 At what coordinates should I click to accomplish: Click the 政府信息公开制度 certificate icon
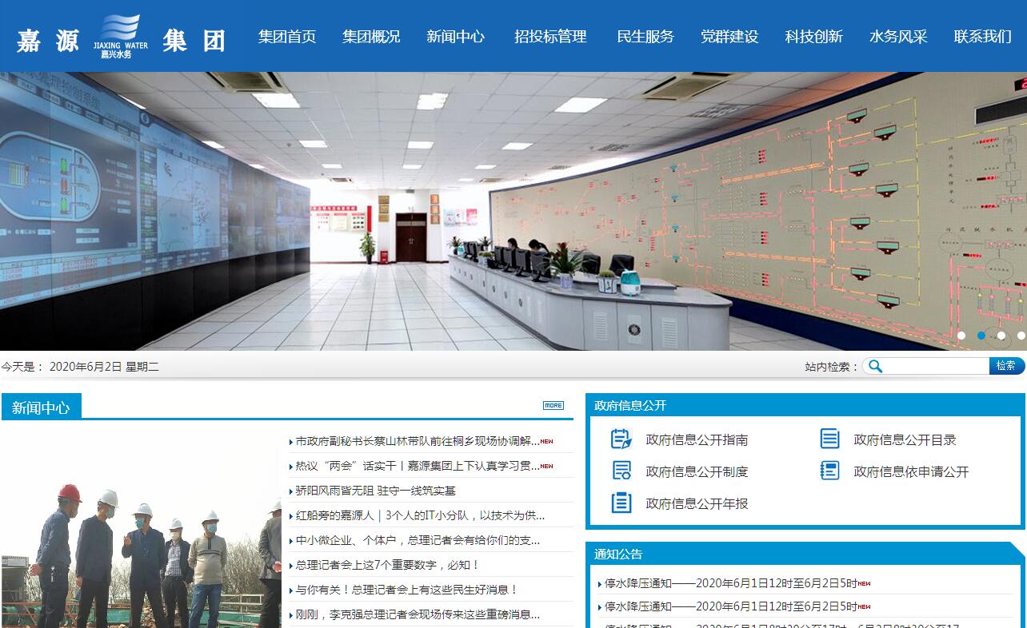click(621, 471)
